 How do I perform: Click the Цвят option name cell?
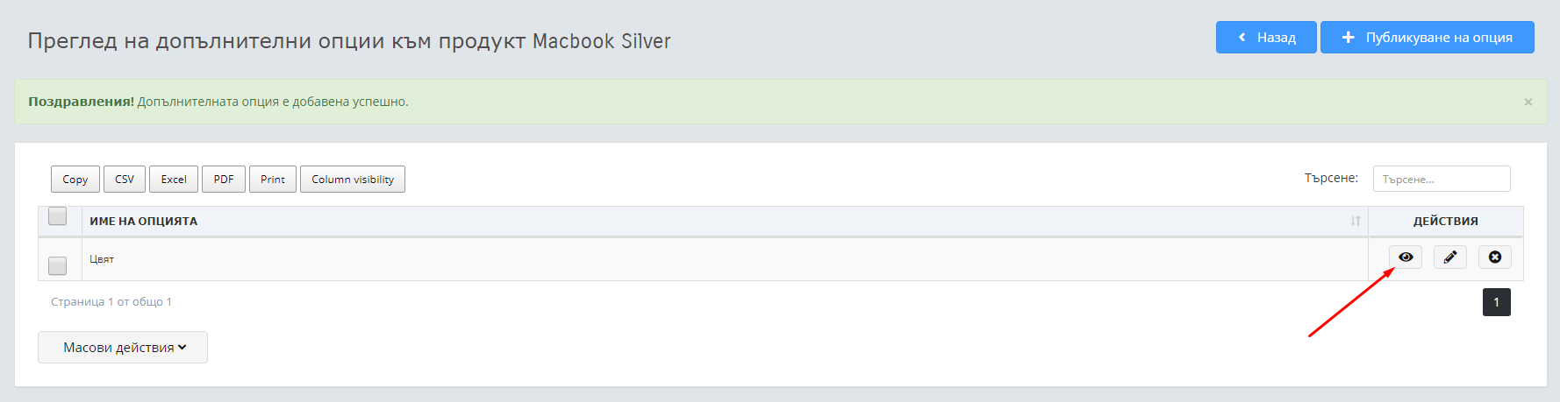(x=725, y=259)
